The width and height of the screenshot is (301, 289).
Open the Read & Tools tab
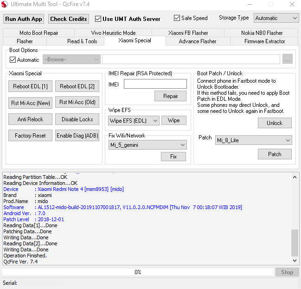tap(82, 41)
